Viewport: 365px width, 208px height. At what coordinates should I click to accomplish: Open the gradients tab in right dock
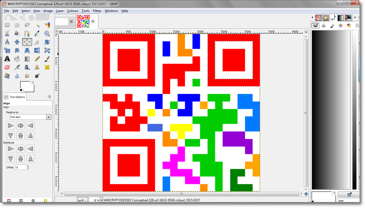click(341, 18)
